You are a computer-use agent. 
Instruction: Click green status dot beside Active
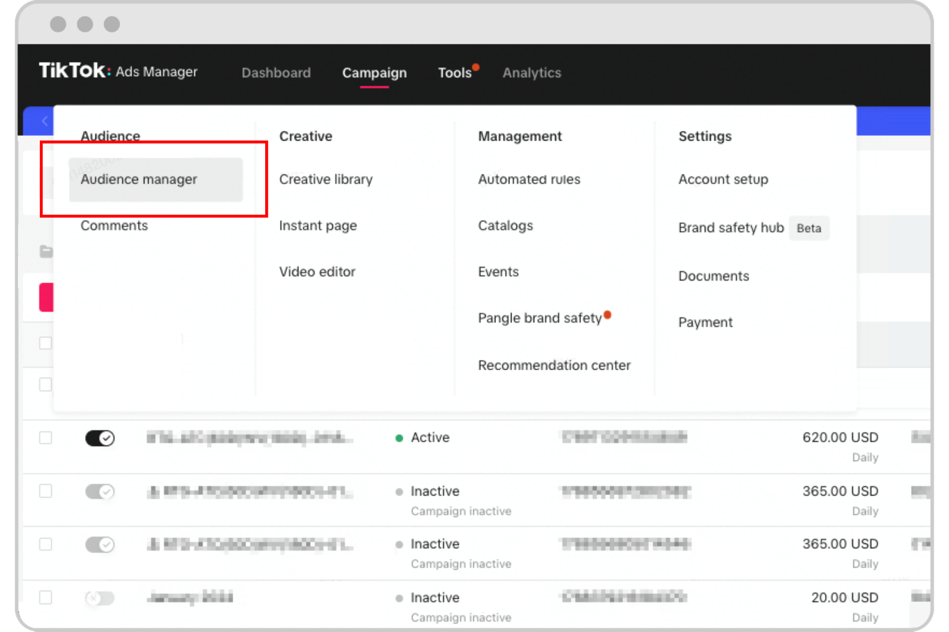[x=399, y=438]
